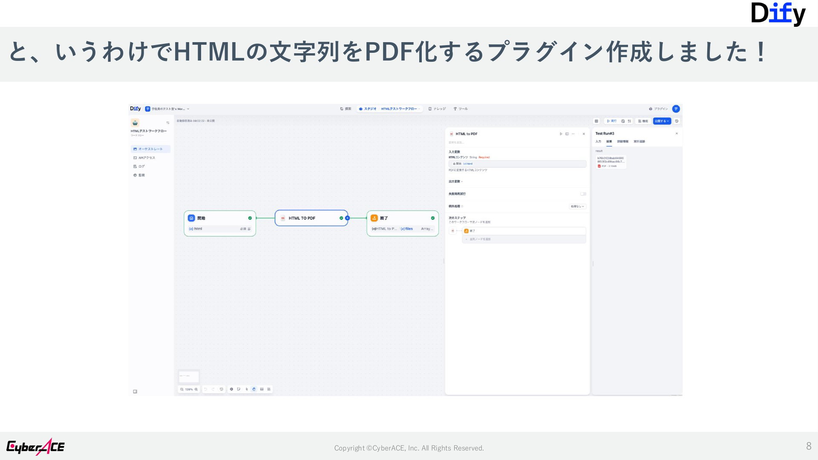Screen dimensions: 818x460
Task: Click the 終了 next step entry
Action: pos(524,231)
